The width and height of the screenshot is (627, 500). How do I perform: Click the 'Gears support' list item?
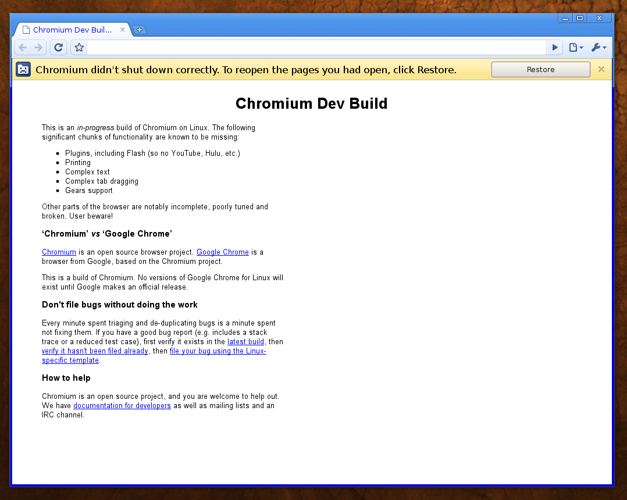tap(89, 191)
